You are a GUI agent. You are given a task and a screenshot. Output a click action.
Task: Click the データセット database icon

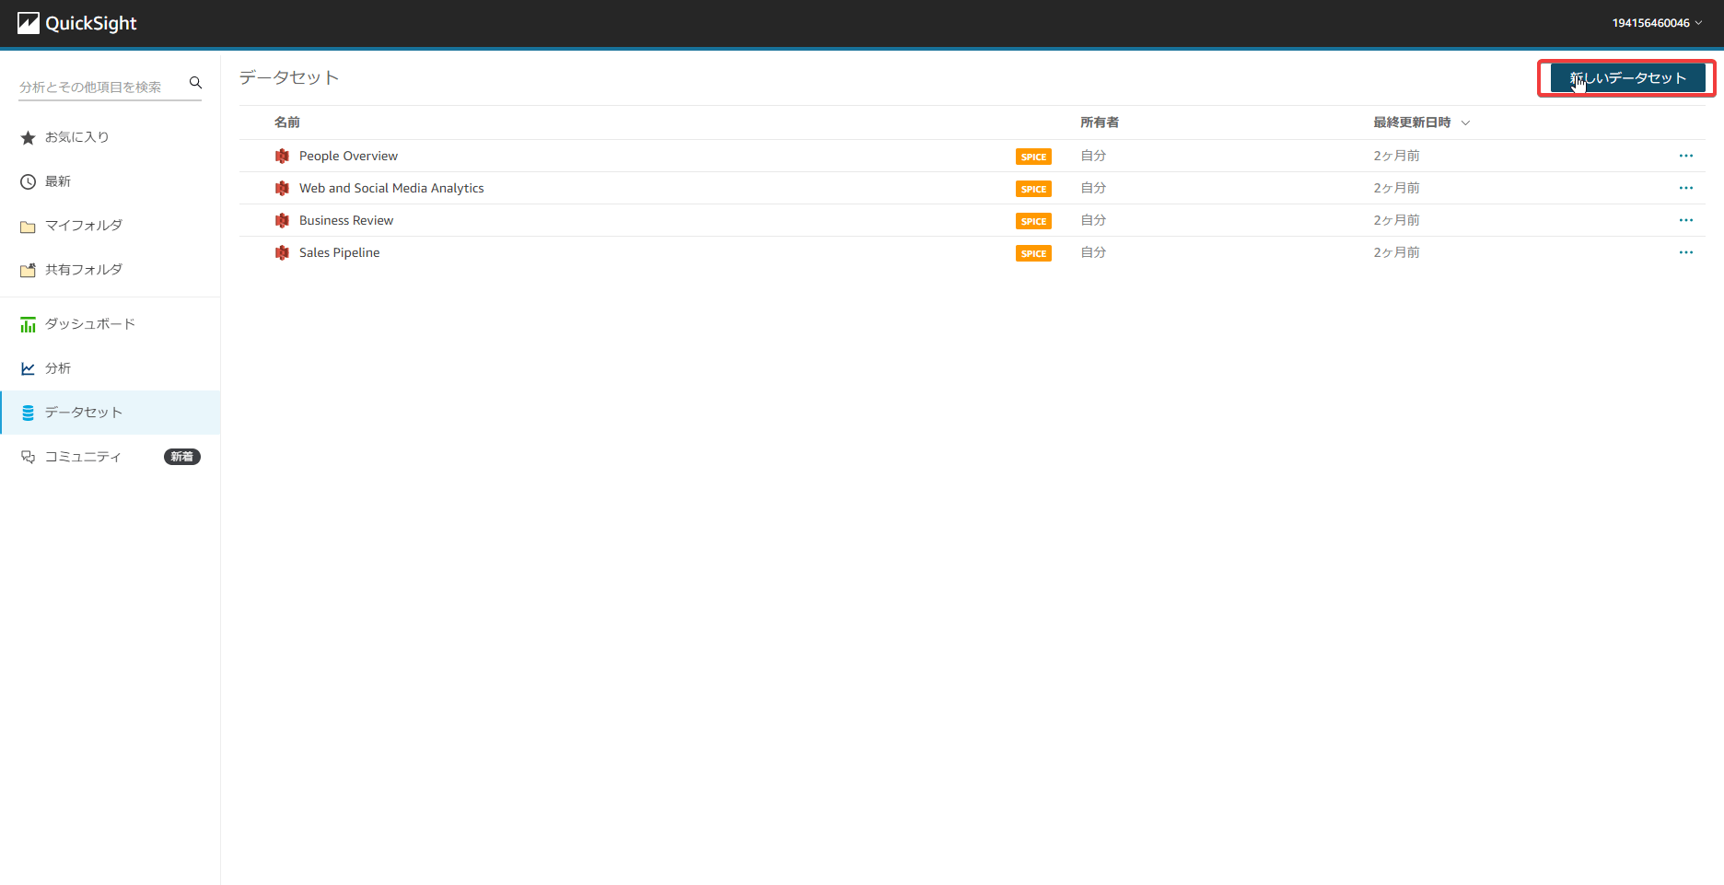28,413
